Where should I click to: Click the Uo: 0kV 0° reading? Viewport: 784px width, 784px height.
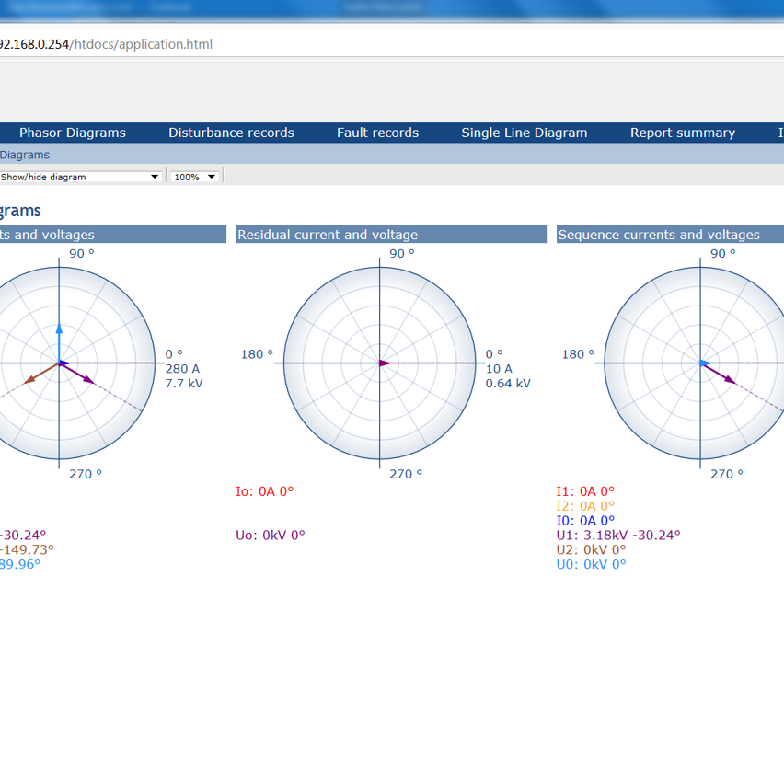270,535
